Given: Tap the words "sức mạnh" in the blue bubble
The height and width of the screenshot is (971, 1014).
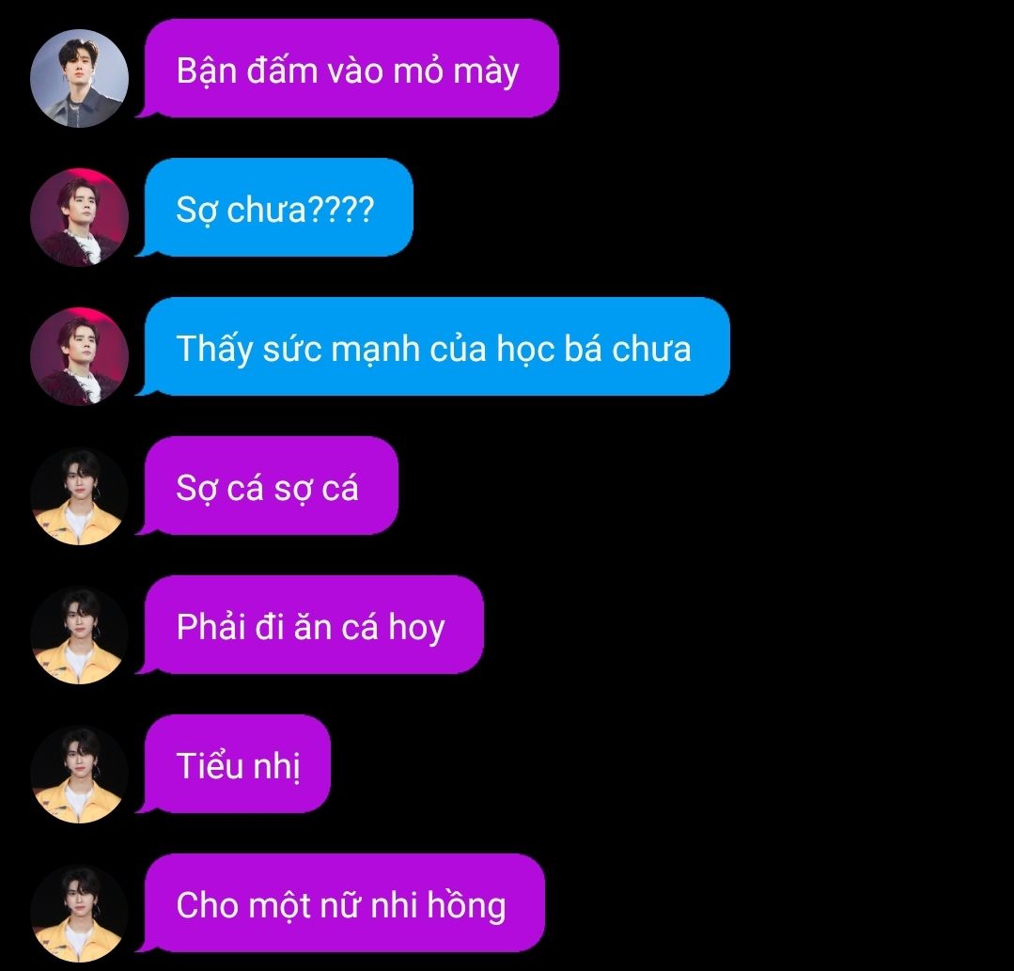Looking at the screenshot, I should (x=341, y=350).
